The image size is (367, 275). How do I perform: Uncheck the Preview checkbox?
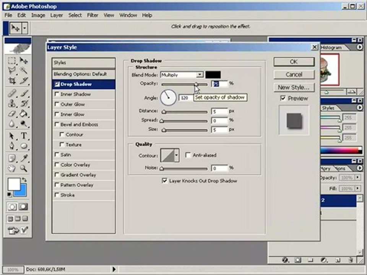point(283,98)
